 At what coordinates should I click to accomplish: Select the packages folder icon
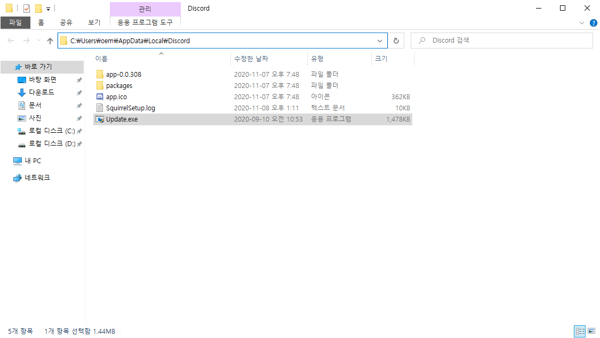point(100,85)
